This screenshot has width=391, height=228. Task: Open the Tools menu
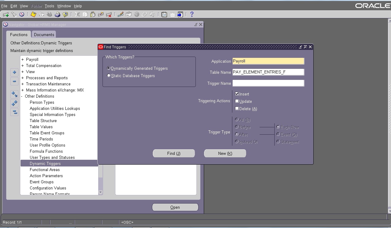(x=49, y=6)
